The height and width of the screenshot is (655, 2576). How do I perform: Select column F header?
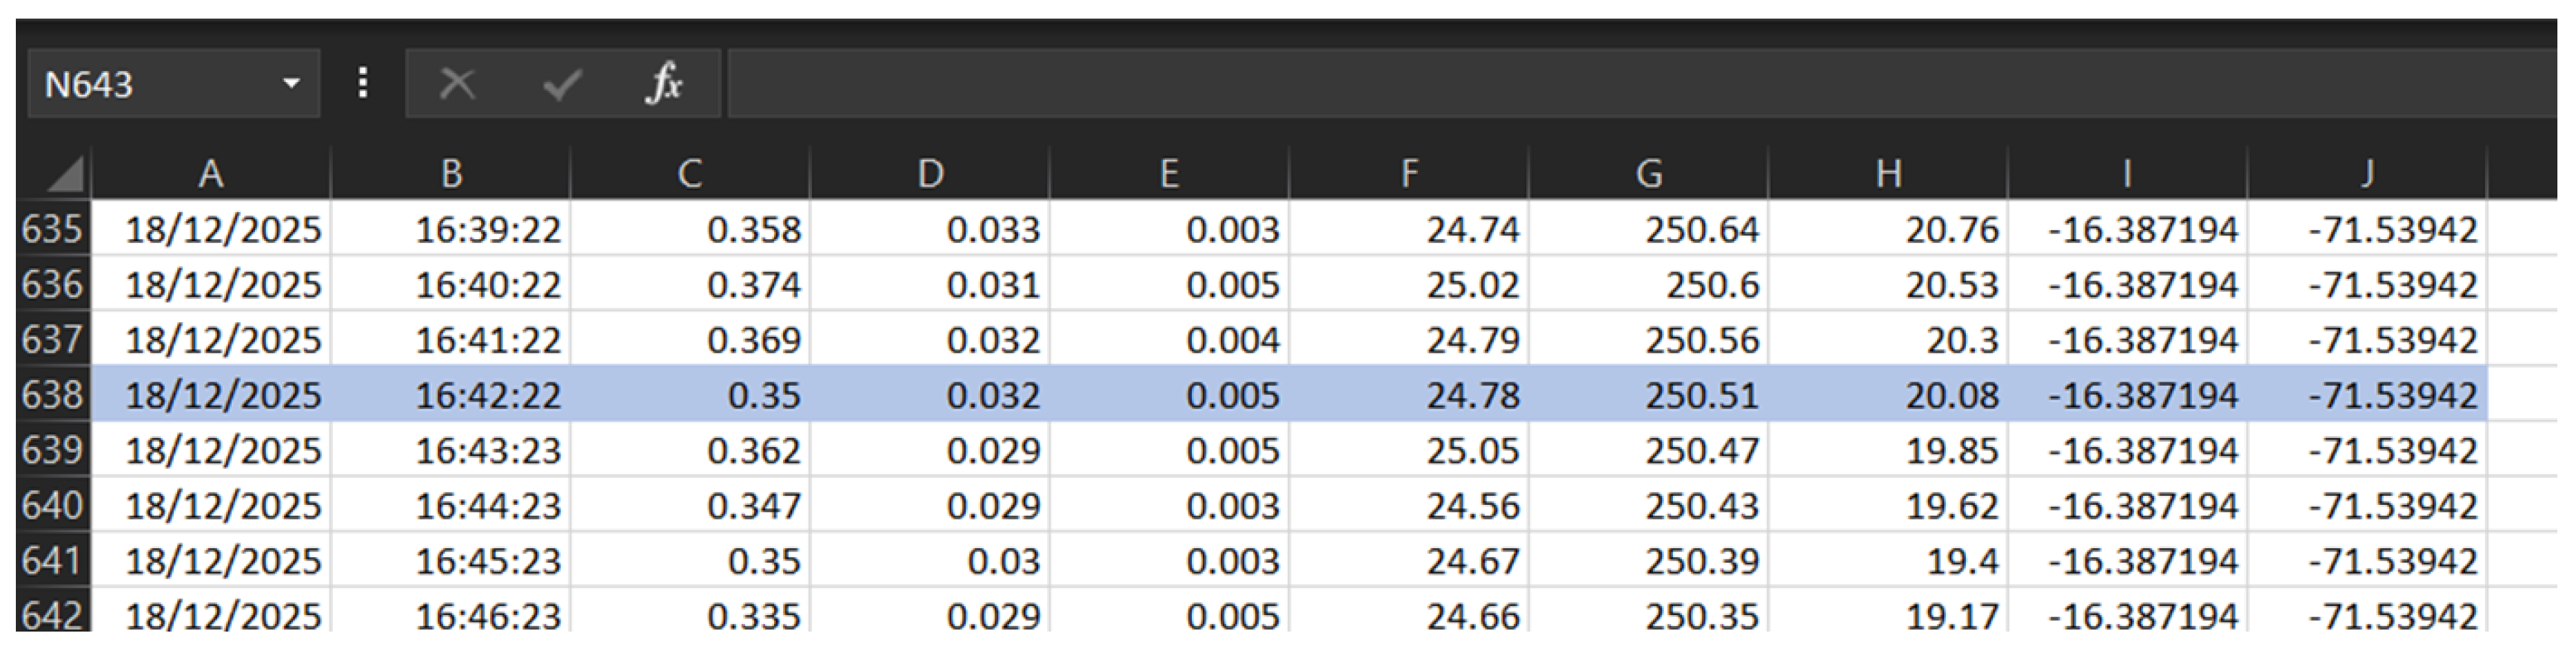[x=1409, y=174]
